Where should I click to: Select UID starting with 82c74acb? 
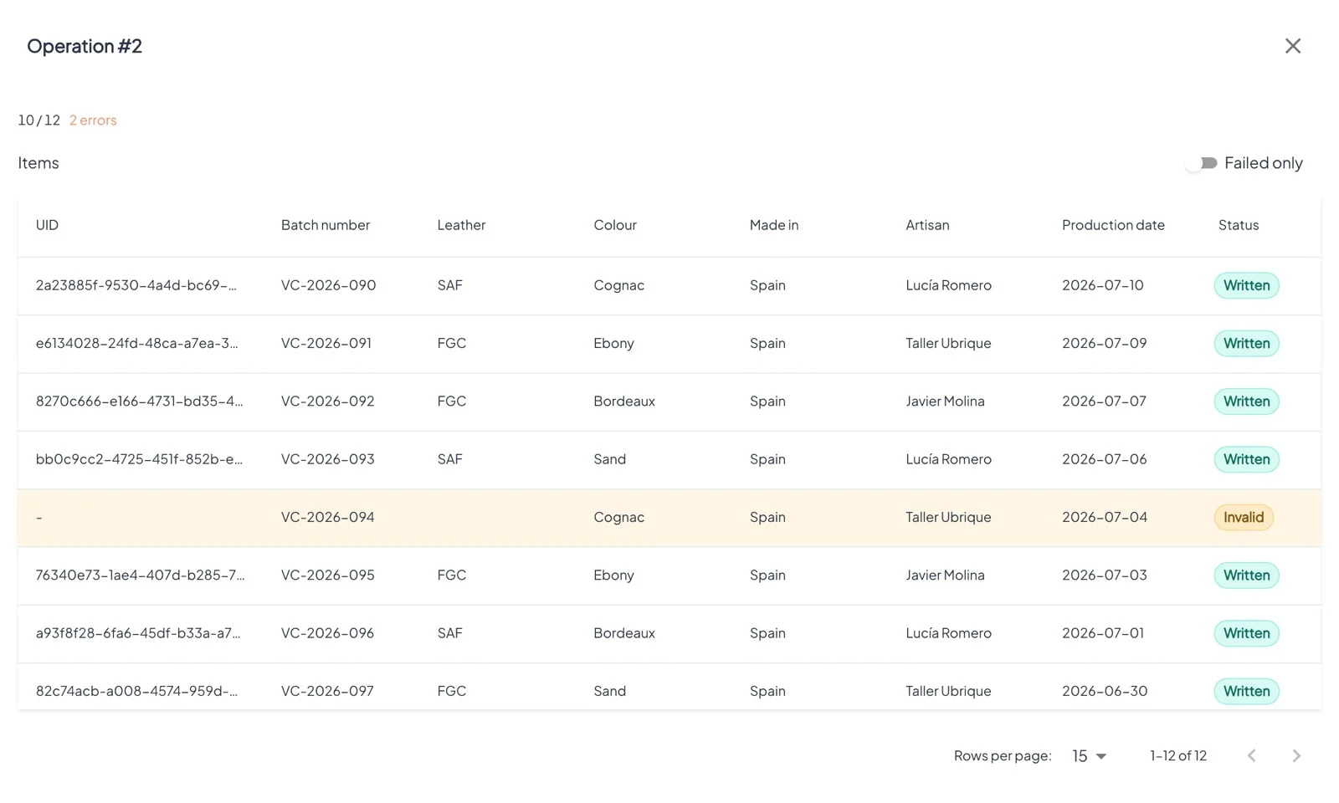coord(136,692)
